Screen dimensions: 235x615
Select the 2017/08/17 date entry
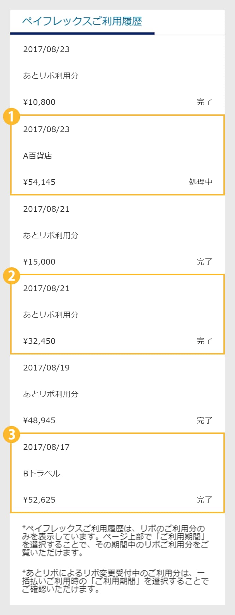46,447
